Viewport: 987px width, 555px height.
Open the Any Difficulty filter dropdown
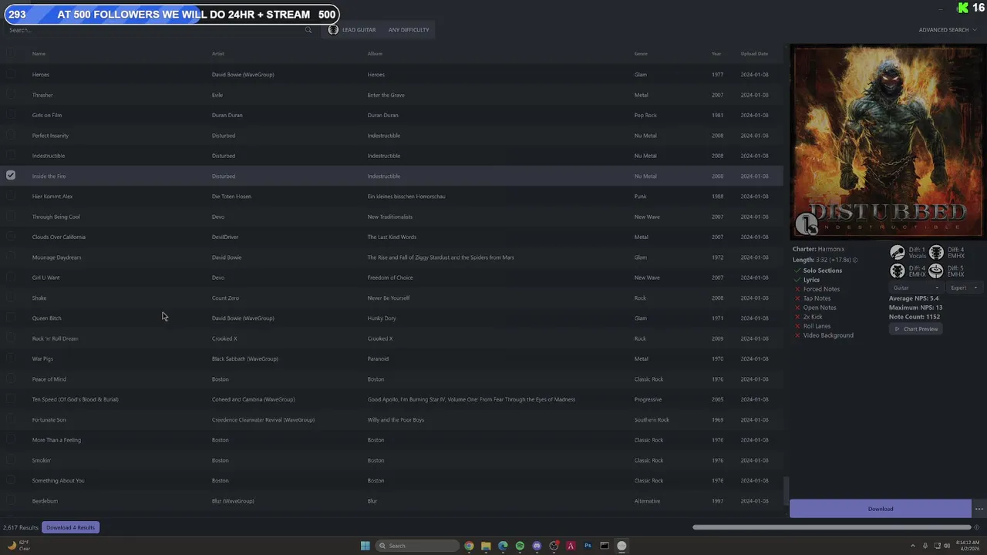(x=409, y=29)
